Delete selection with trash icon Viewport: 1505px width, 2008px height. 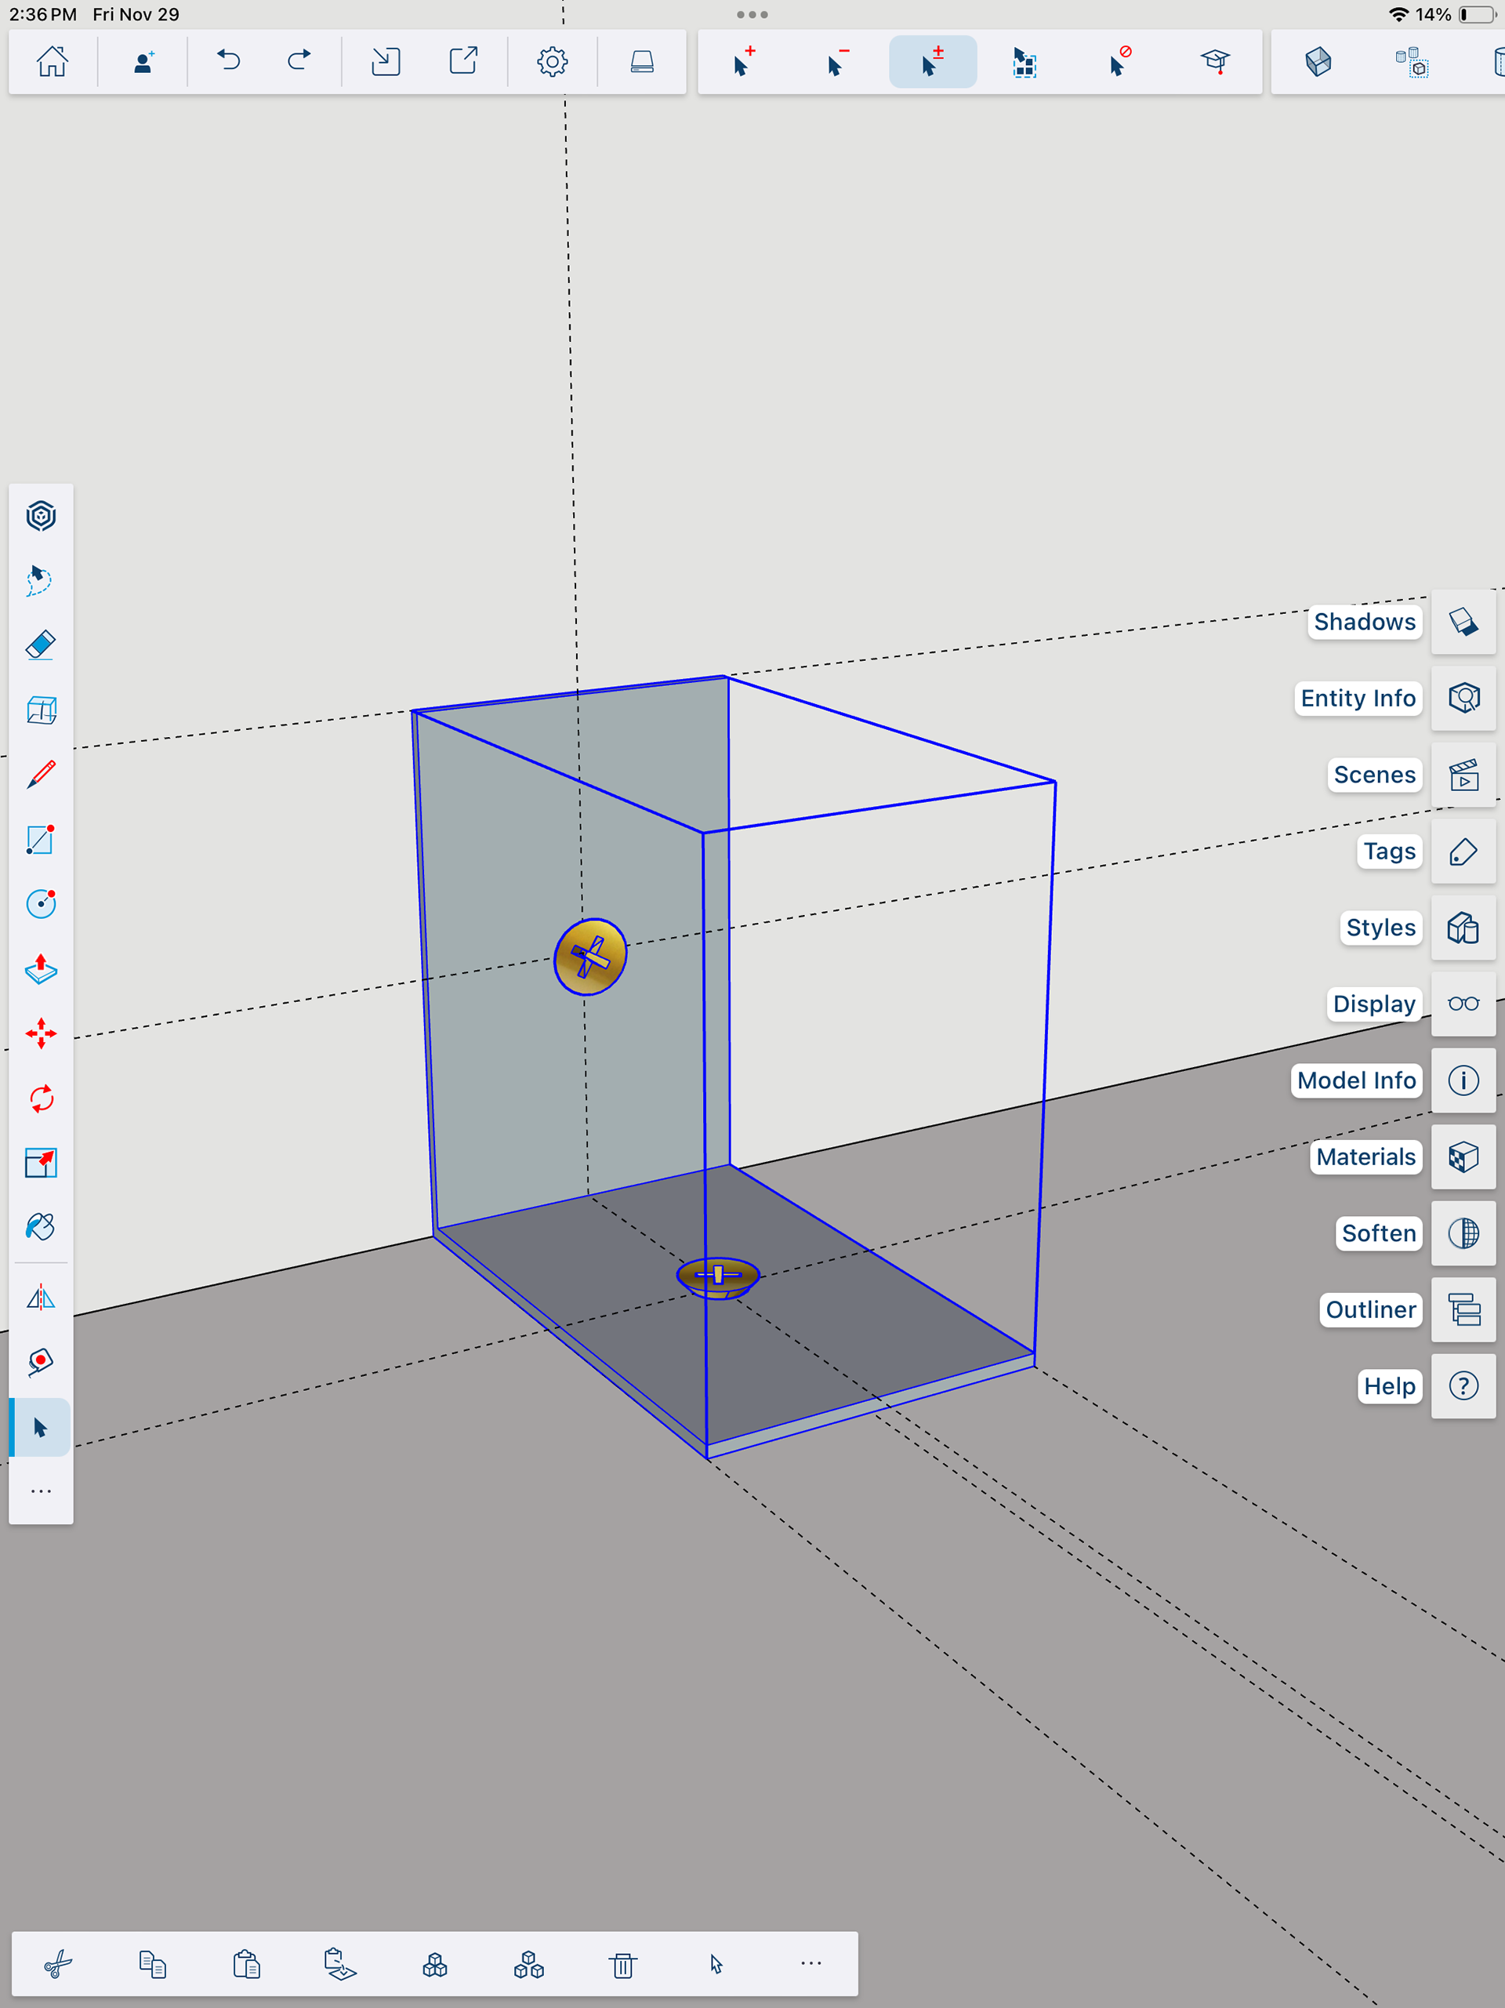pyautogui.click(x=622, y=1966)
